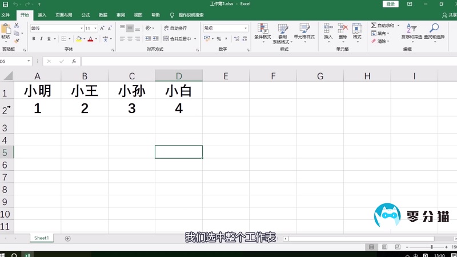The image size is (457, 257).
Task: Add a new sheet with plus icon
Action: coord(67,238)
